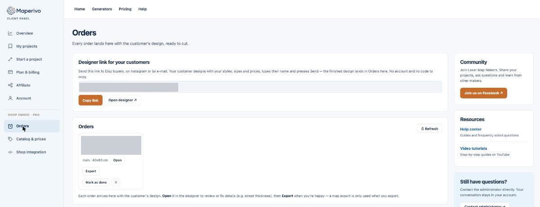The image size is (540, 207).
Task: Click the Affiliate share icon
Action: (x=10, y=85)
